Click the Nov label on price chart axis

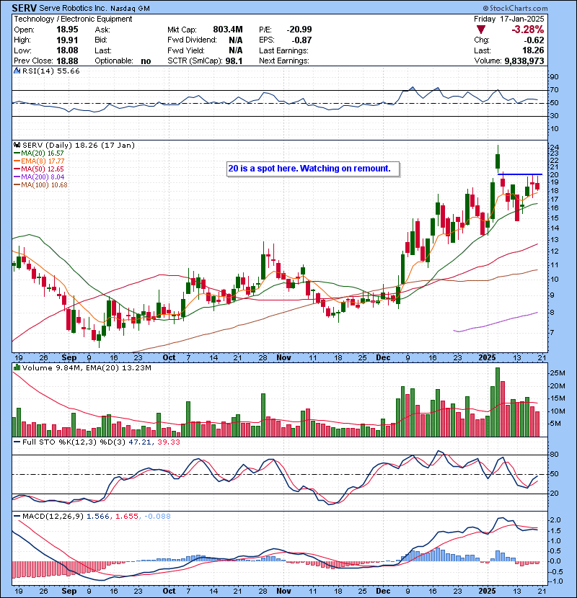[x=283, y=358]
